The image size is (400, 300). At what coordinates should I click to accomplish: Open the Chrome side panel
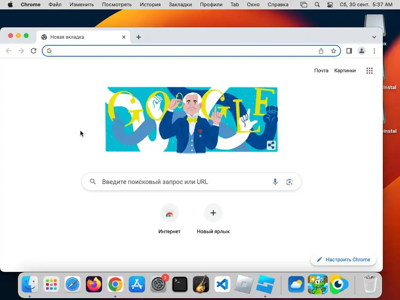coord(349,51)
